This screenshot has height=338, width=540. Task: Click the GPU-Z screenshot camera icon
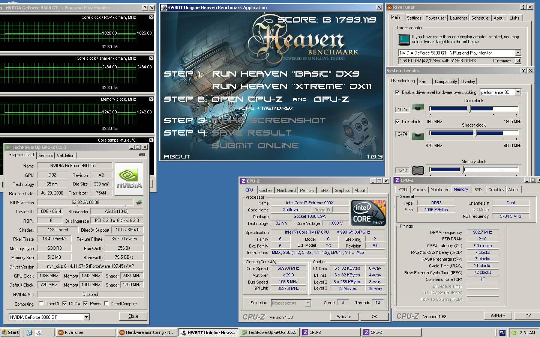(142, 155)
